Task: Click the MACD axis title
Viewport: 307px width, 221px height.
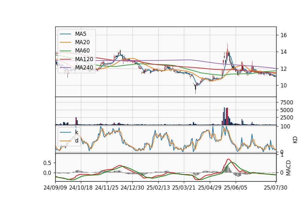Action: 288,168
